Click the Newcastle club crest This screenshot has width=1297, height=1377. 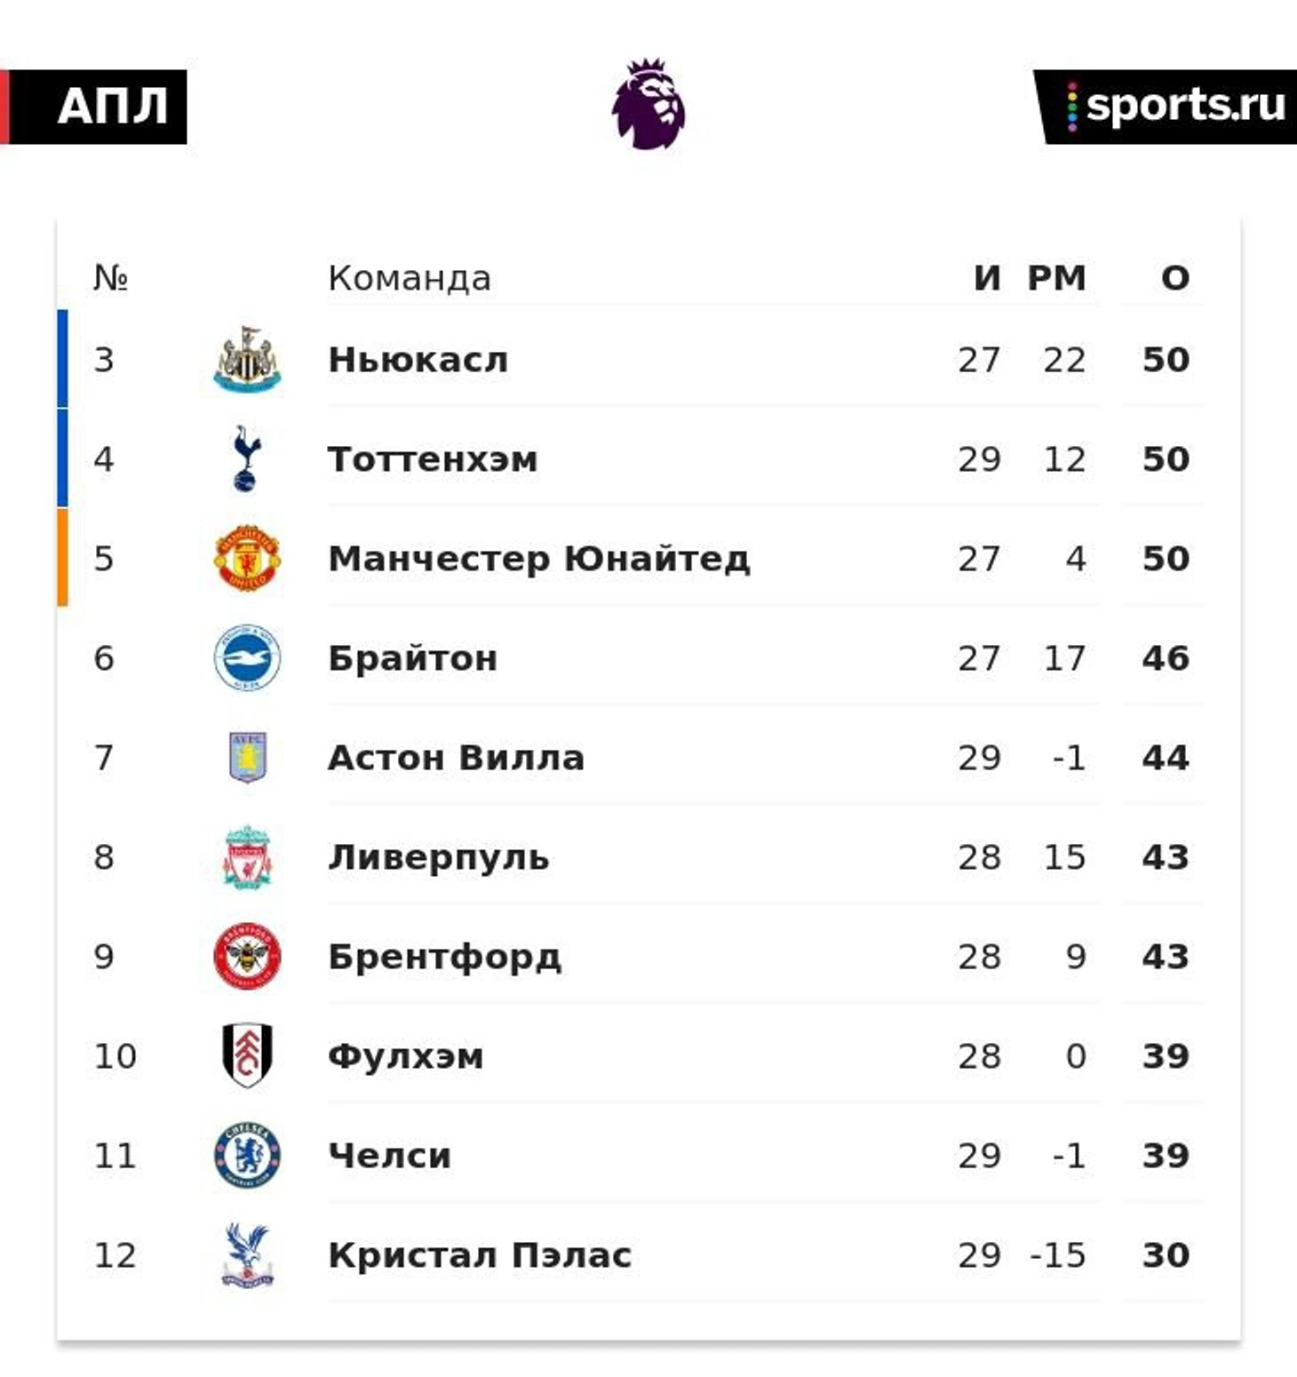pyautogui.click(x=247, y=359)
